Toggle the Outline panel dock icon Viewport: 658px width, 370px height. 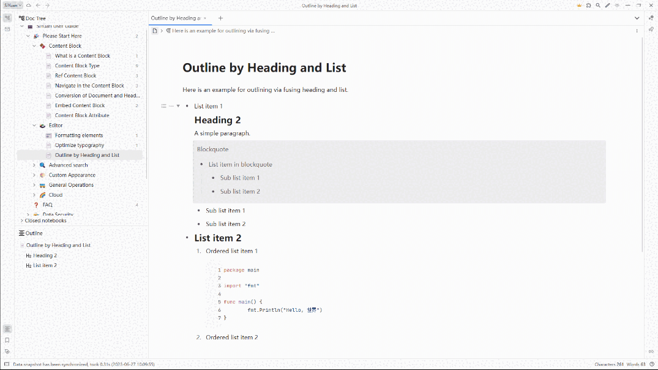point(7,329)
